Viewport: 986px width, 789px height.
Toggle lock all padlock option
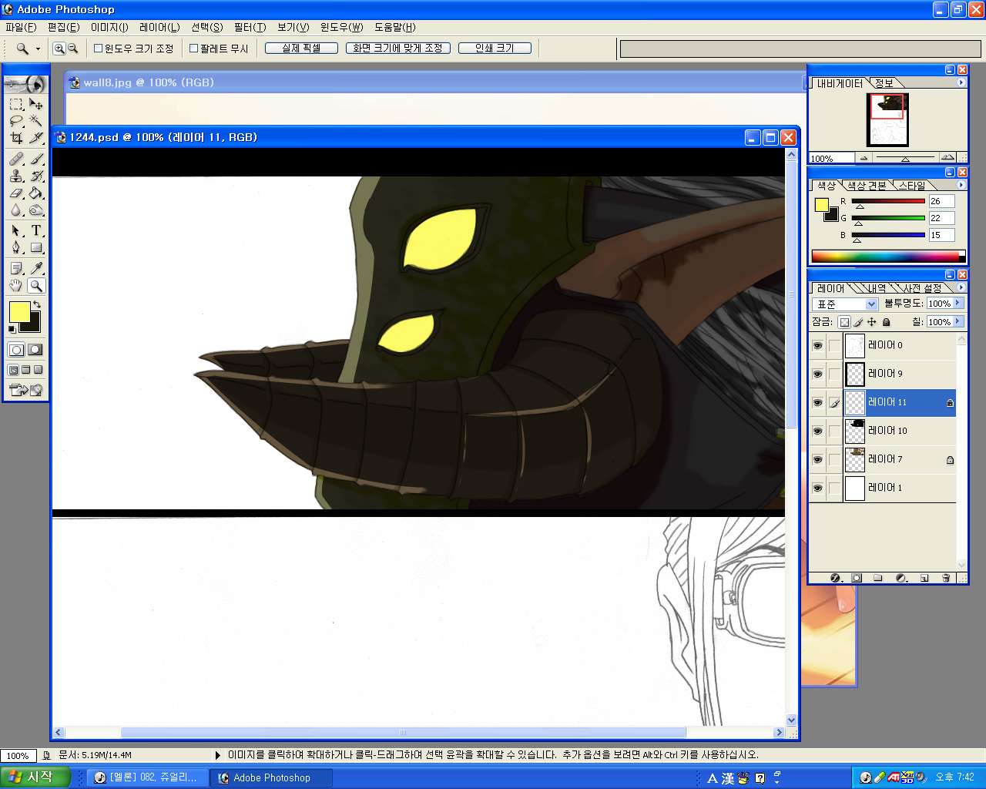click(887, 322)
